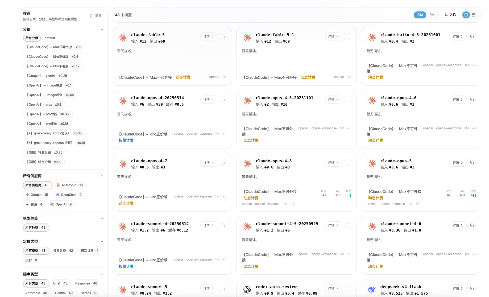Filter by 【Google】- gemini x0.25 group

tap(47, 76)
